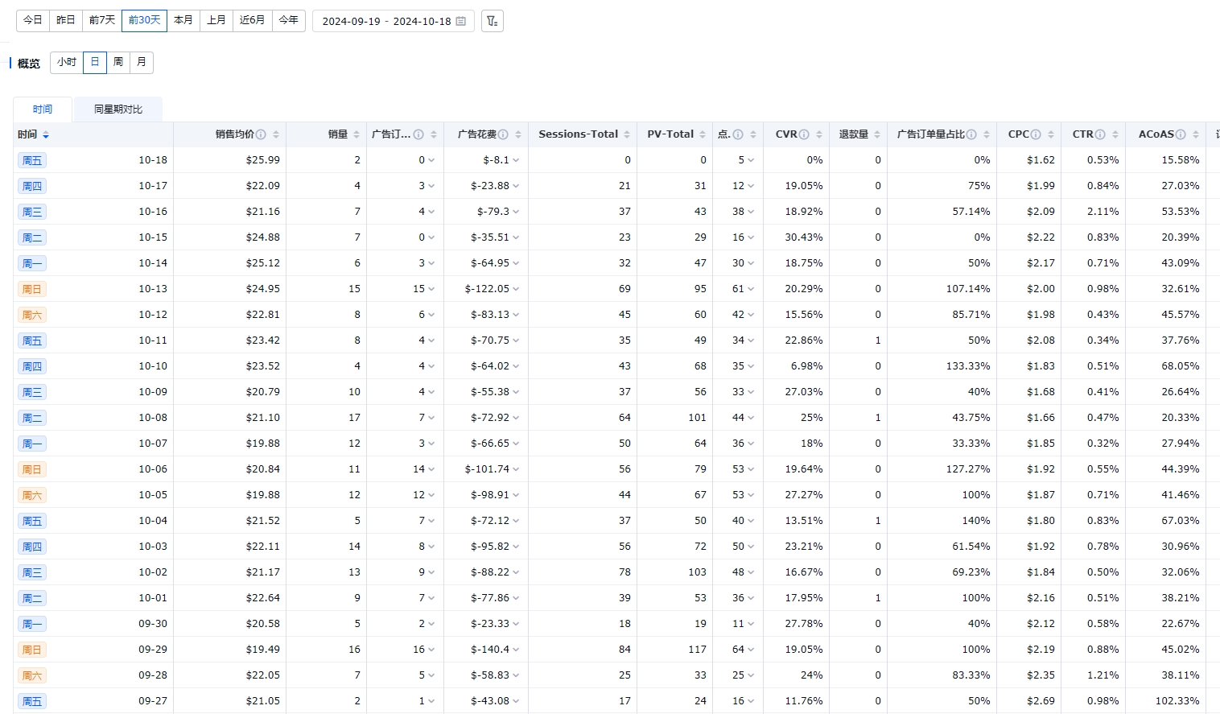Sort by Sessions-Total column

click(627, 134)
